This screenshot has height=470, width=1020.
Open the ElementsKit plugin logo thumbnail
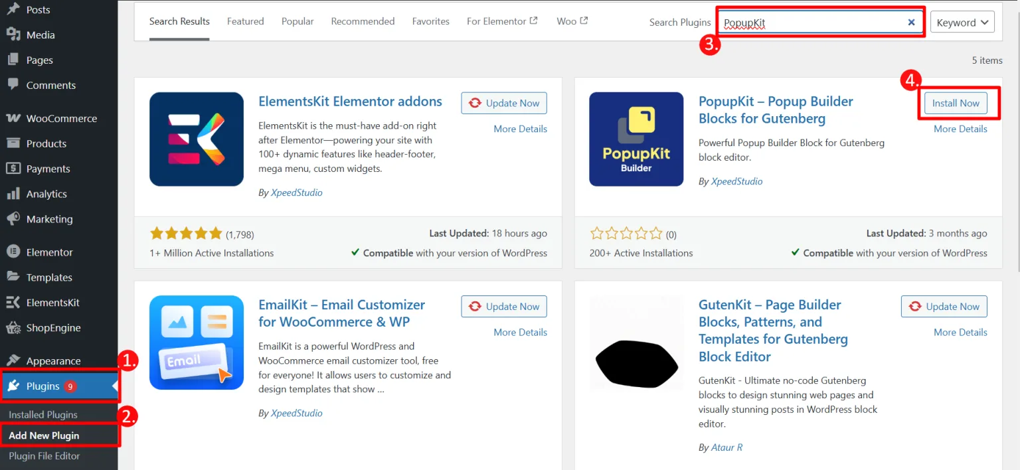point(197,139)
